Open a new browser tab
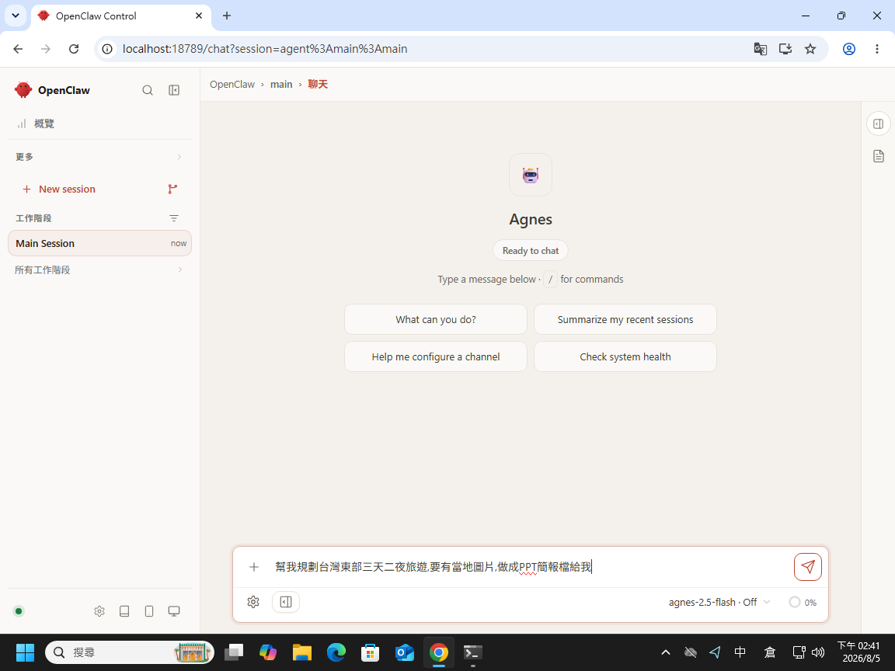Screen dimensions: 895x671 227,16
